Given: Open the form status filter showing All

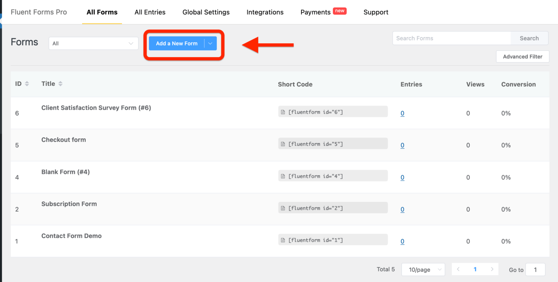Looking at the screenshot, I should click(93, 43).
